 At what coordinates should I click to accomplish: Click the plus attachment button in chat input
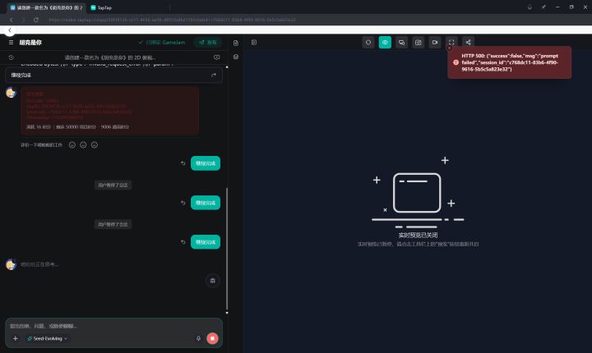tap(16, 339)
